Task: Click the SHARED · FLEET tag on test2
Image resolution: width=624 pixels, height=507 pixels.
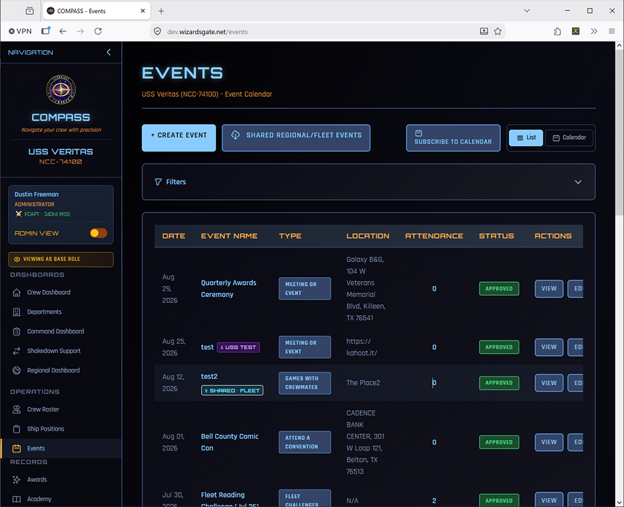Action: point(232,391)
